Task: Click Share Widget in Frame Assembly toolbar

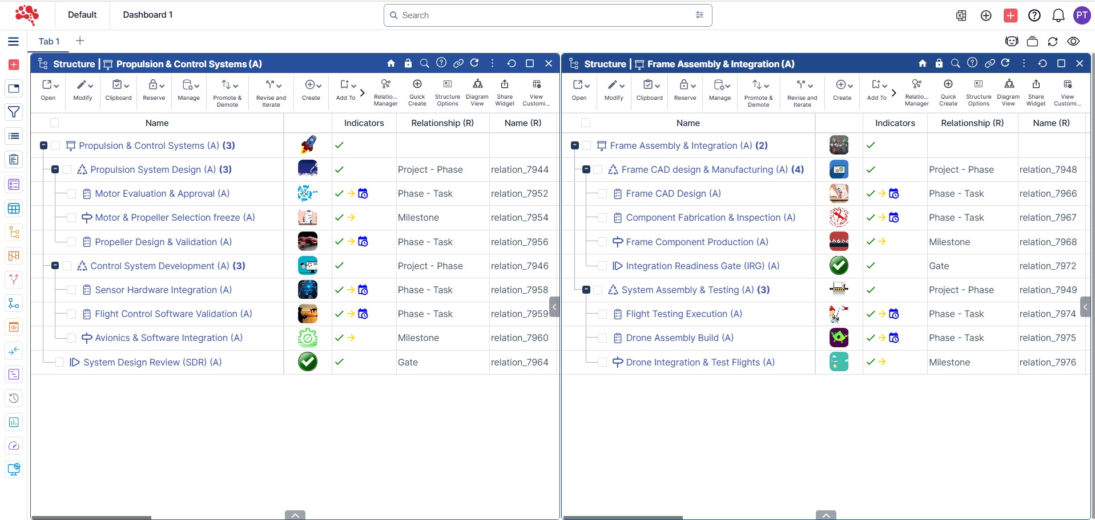Action: [x=1036, y=91]
